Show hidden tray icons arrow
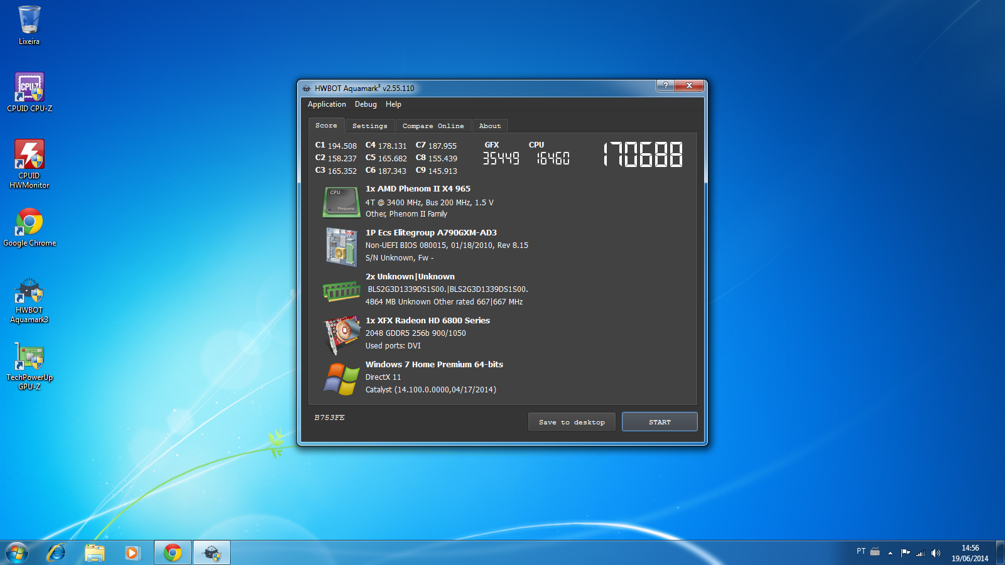The height and width of the screenshot is (565, 1005). click(890, 553)
